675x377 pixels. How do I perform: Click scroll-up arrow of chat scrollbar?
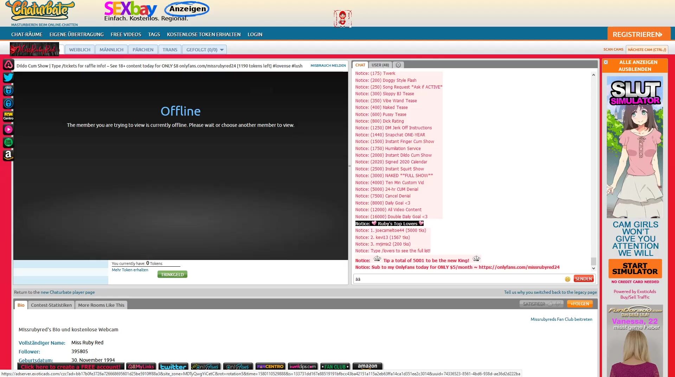tap(593, 75)
